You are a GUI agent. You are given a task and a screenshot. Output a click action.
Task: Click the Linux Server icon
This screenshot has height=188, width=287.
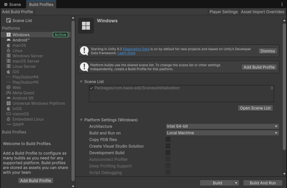[x=8, y=66]
